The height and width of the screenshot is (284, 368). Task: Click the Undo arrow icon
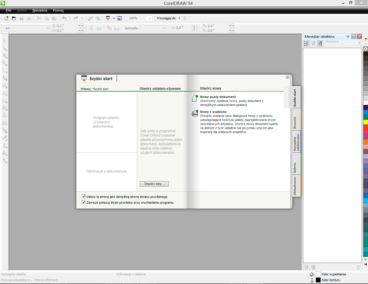click(x=64, y=18)
